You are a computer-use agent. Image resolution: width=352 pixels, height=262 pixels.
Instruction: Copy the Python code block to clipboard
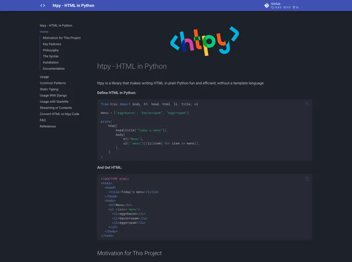(307, 104)
